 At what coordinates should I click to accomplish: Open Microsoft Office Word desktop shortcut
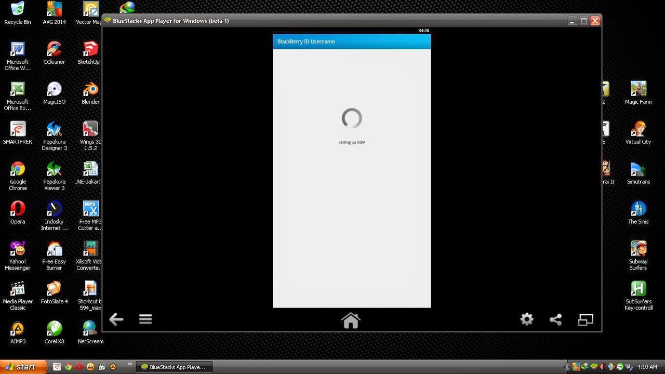(x=18, y=56)
